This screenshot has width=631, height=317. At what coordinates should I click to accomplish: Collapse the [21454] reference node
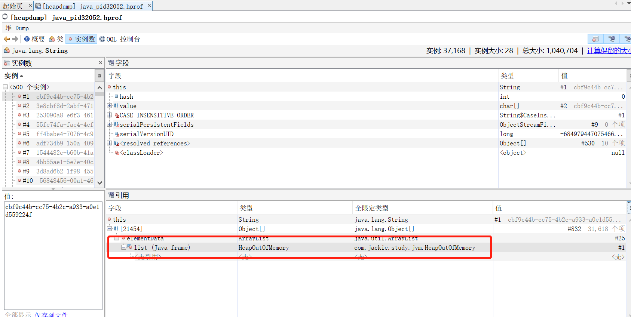110,229
